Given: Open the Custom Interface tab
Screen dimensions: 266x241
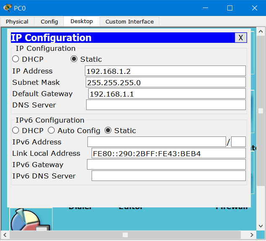Looking at the screenshot, I should pyautogui.click(x=129, y=21).
